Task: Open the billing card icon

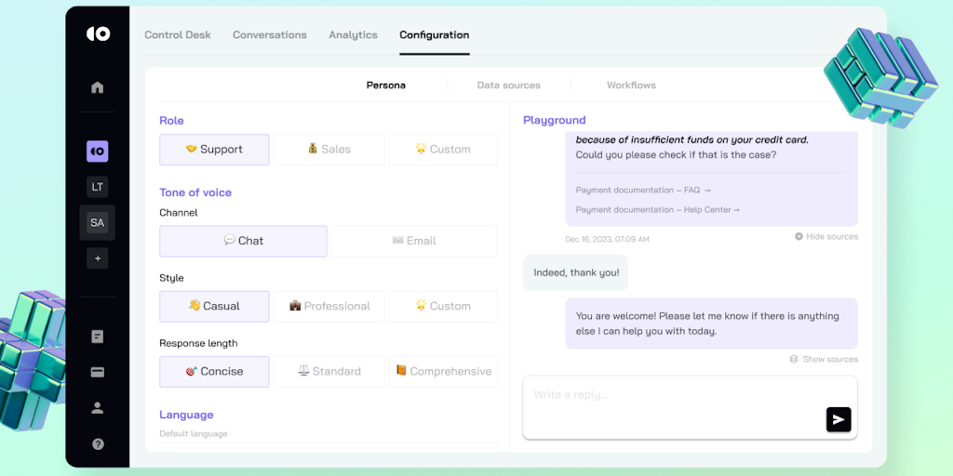Action: pos(98,372)
